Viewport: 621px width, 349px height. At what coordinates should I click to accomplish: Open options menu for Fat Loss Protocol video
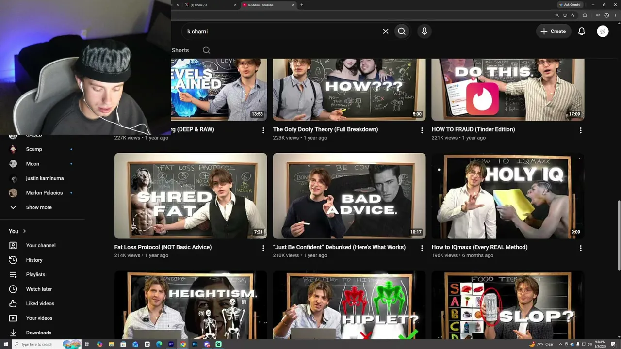(x=263, y=248)
